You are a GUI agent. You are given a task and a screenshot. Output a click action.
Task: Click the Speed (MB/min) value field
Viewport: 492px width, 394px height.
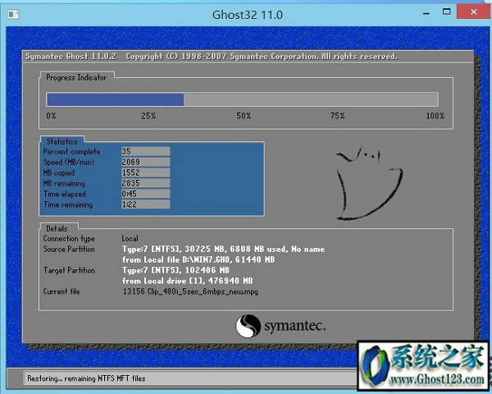(x=144, y=163)
